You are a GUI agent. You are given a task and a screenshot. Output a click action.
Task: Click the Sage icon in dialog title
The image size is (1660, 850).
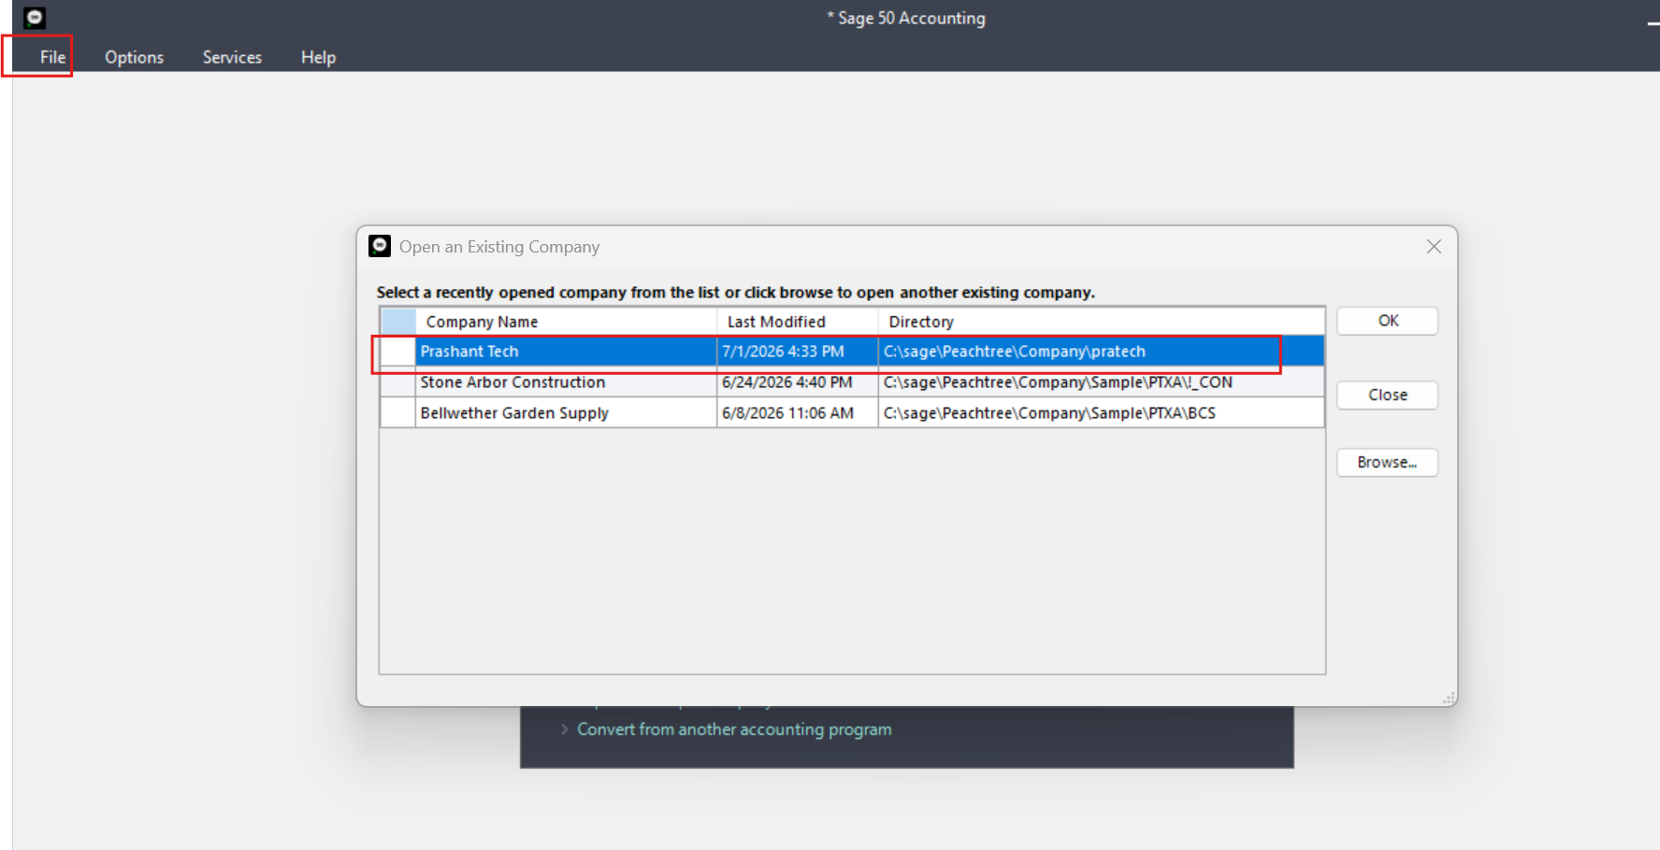coord(380,246)
